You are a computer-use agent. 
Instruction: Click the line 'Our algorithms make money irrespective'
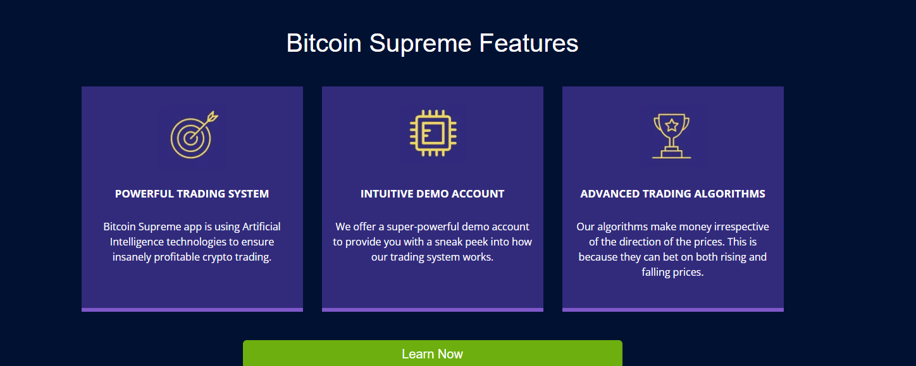tap(672, 226)
